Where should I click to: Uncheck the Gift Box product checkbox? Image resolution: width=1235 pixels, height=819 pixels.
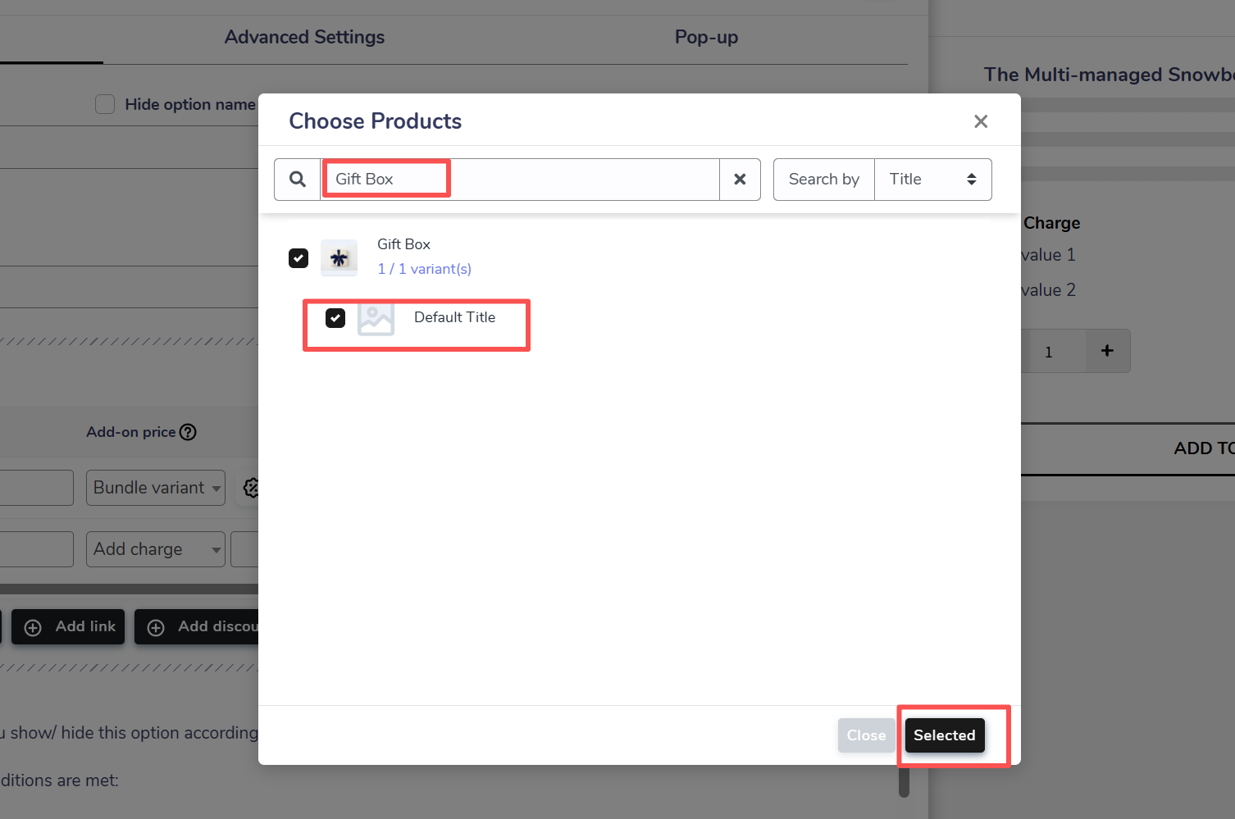click(298, 258)
